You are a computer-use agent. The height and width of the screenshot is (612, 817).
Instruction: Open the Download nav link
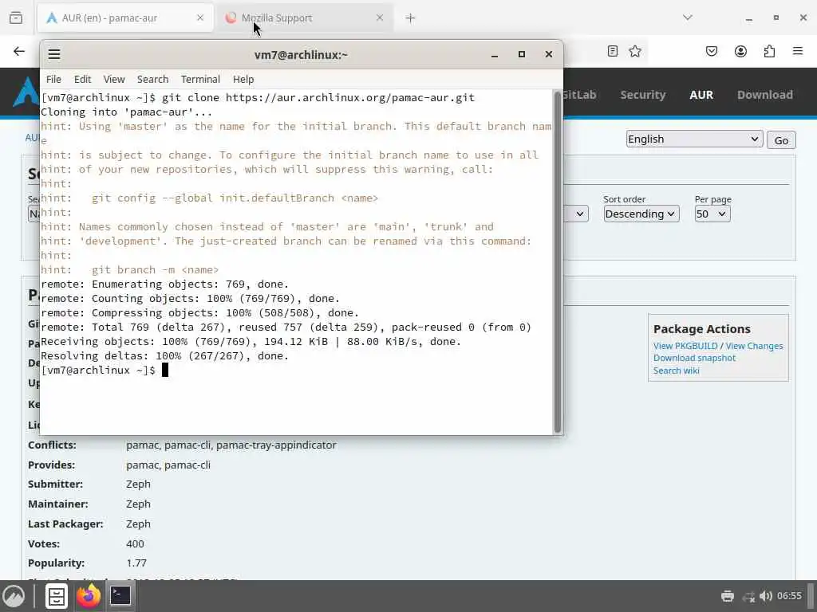pyautogui.click(x=765, y=95)
